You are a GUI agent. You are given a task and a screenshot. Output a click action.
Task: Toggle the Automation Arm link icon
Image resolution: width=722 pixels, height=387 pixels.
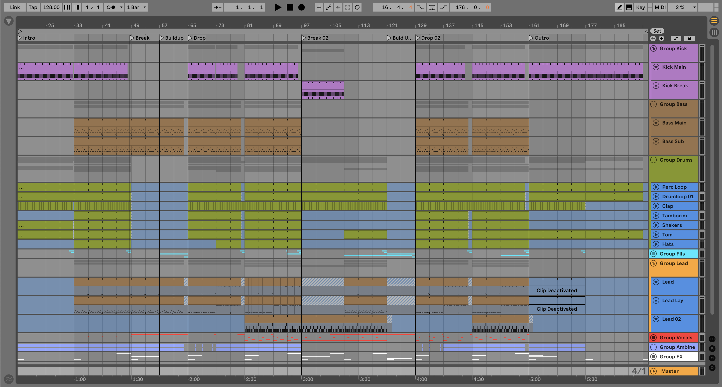click(328, 7)
